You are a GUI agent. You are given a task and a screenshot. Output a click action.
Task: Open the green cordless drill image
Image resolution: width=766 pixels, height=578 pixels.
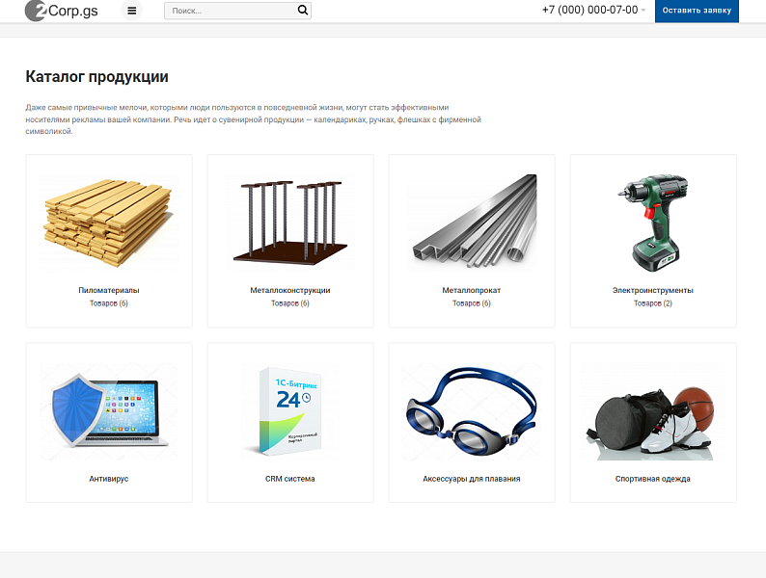pyautogui.click(x=653, y=221)
